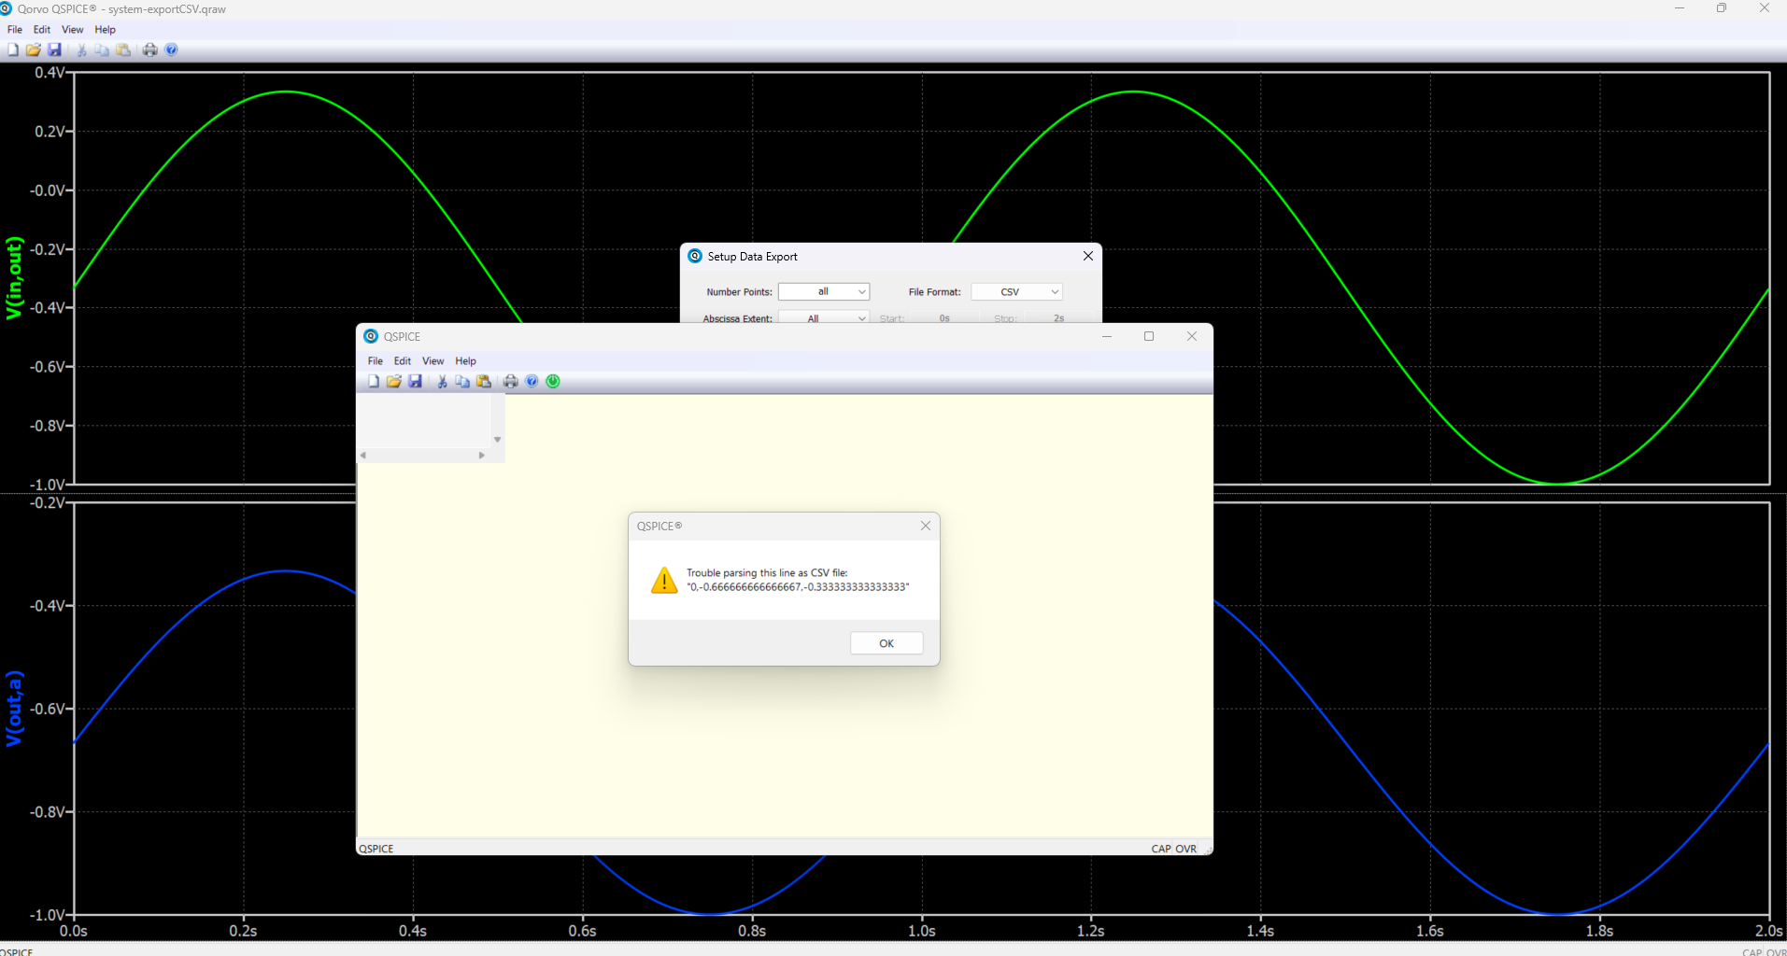
Task: Click CAP OVR status indicator in front window
Action: pos(1173,849)
